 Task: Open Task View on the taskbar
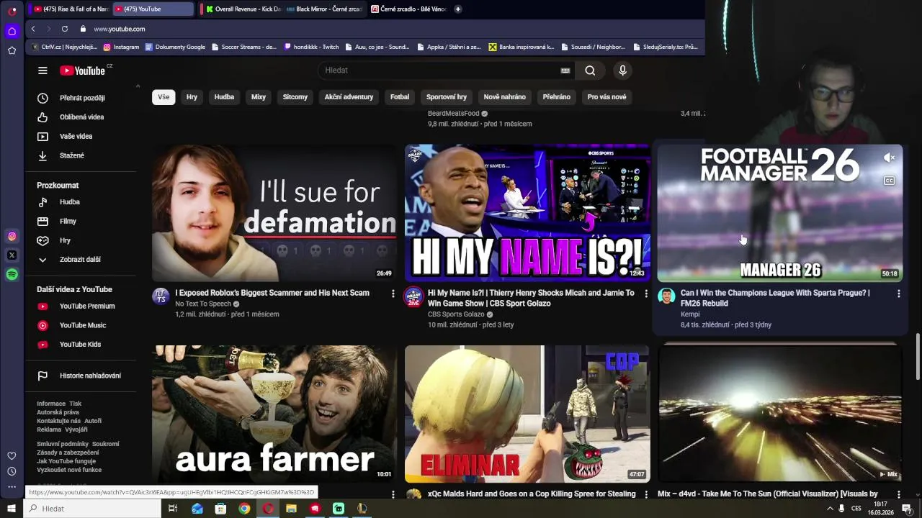pyautogui.click(x=173, y=509)
